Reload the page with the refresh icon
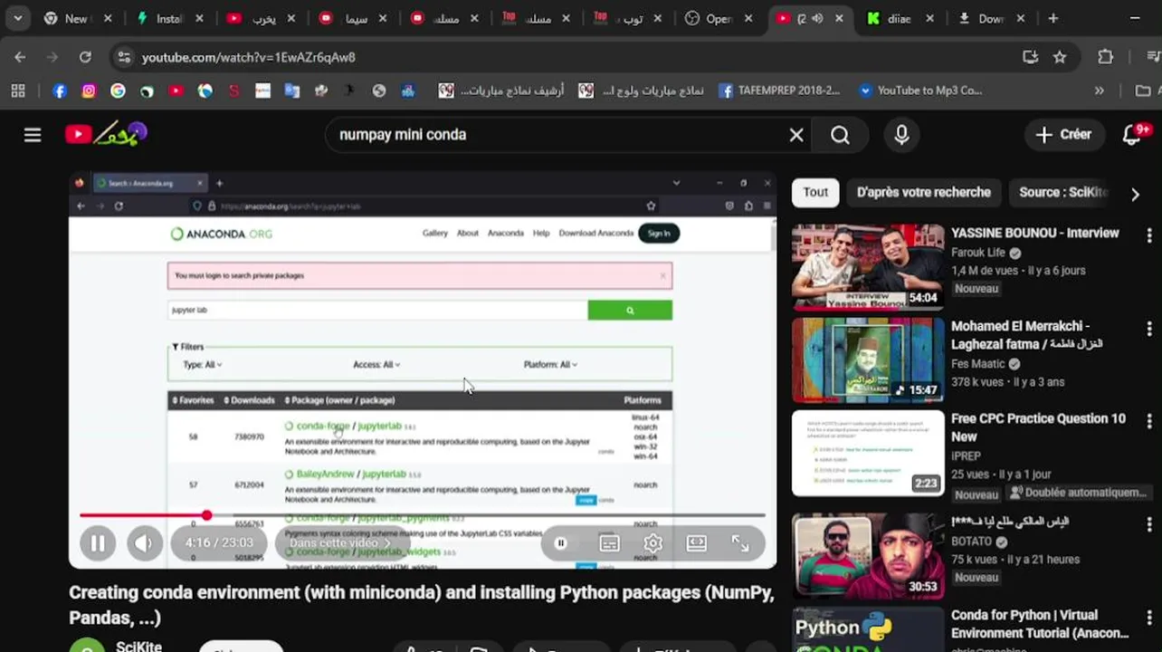 [85, 57]
